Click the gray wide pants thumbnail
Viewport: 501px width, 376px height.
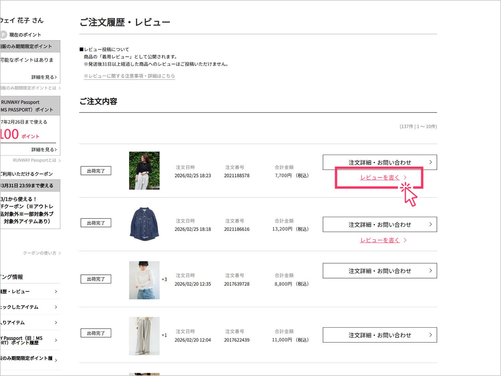point(144,336)
